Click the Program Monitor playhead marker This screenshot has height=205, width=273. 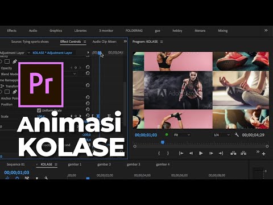(x=163, y=142)
